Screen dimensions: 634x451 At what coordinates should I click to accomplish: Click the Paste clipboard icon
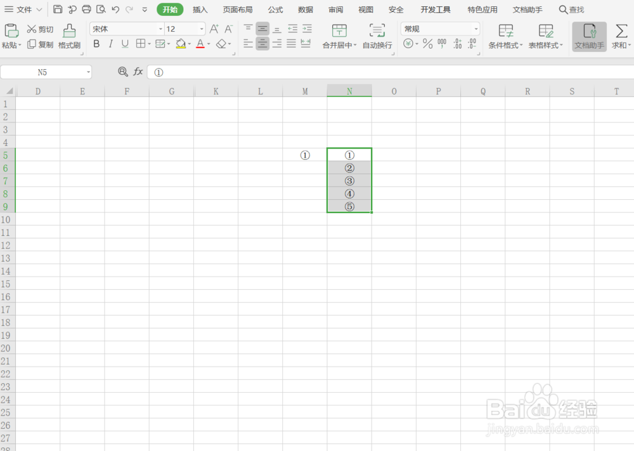coord(11,30)
